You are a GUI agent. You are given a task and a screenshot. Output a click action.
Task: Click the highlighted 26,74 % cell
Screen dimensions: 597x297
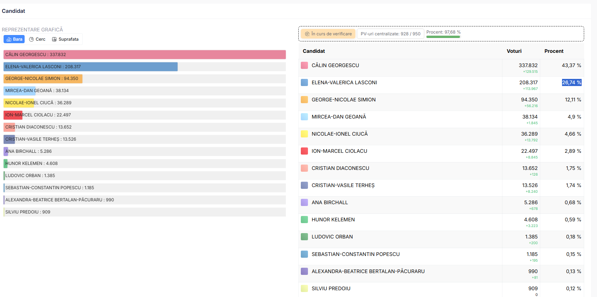coord(572,82)
